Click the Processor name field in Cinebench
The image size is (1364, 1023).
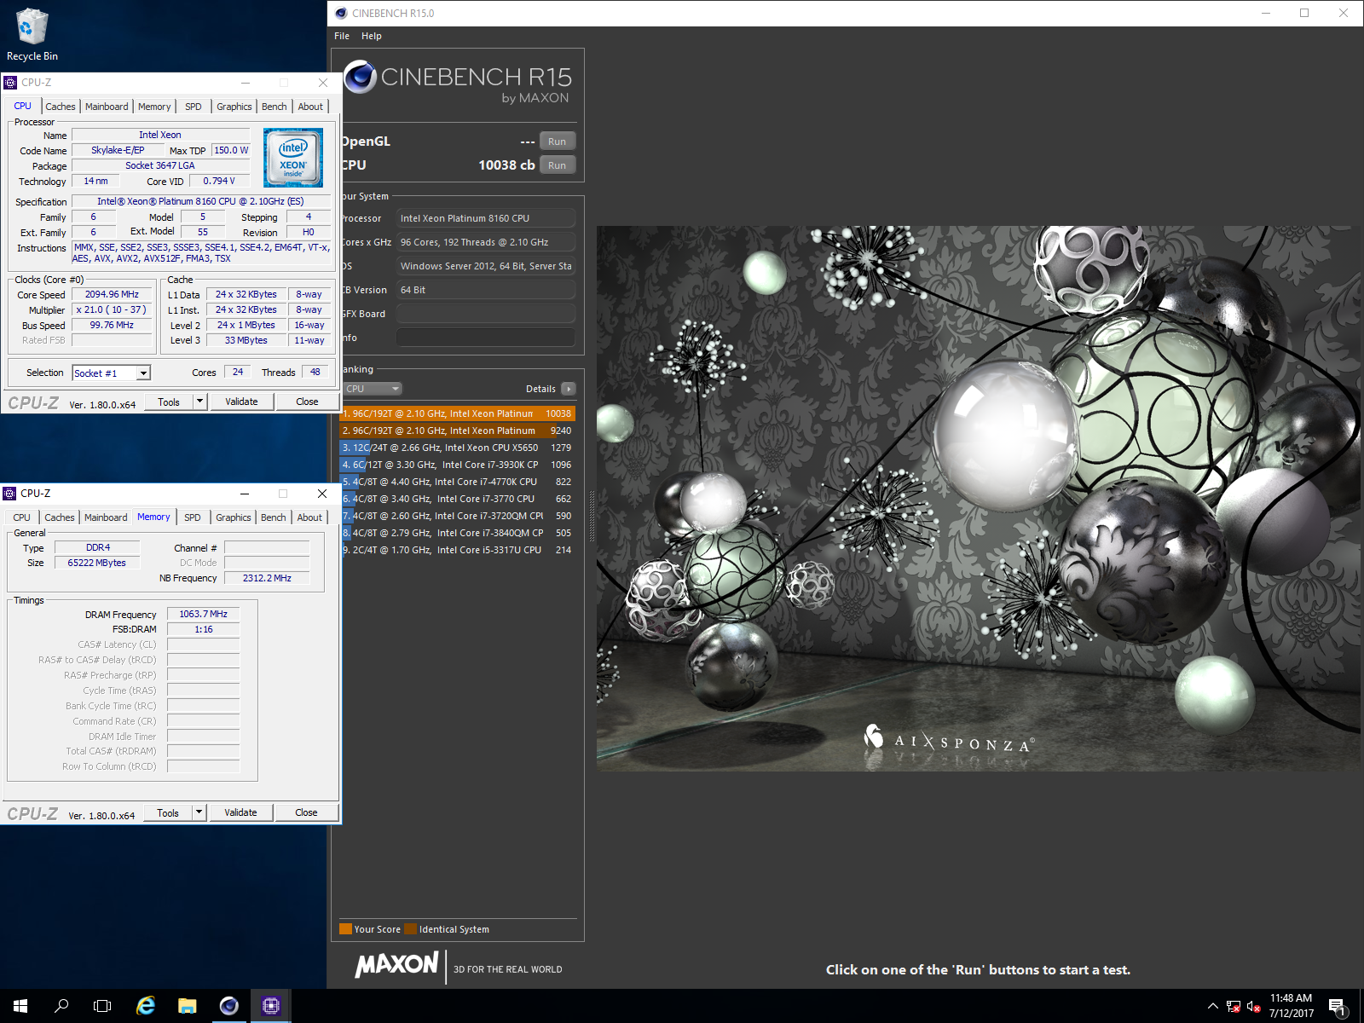tap(486, 218)
